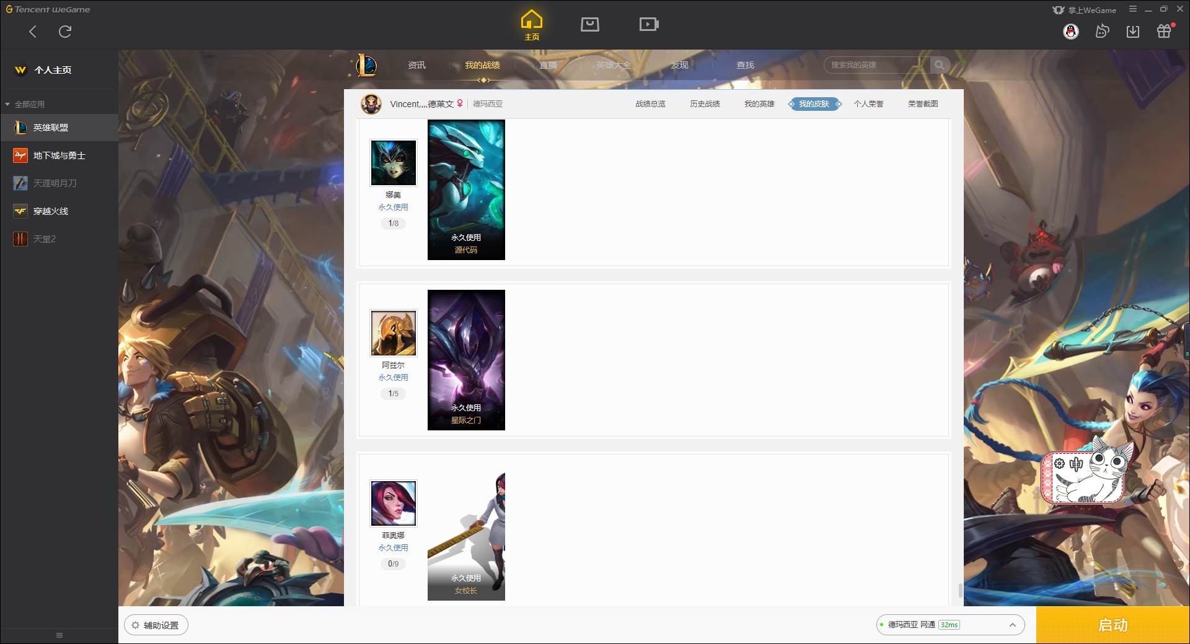This screenshot has height=644, width=1190.
Task: Open the 发现 tab
Action: [679, 65]
